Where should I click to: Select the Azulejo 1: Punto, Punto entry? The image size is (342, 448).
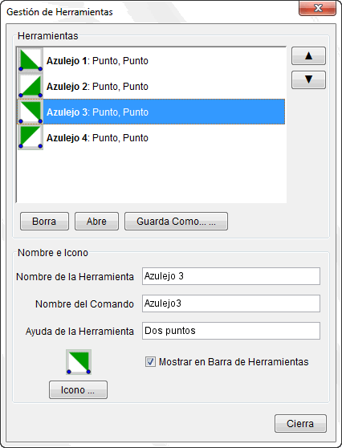pos(151,60)
